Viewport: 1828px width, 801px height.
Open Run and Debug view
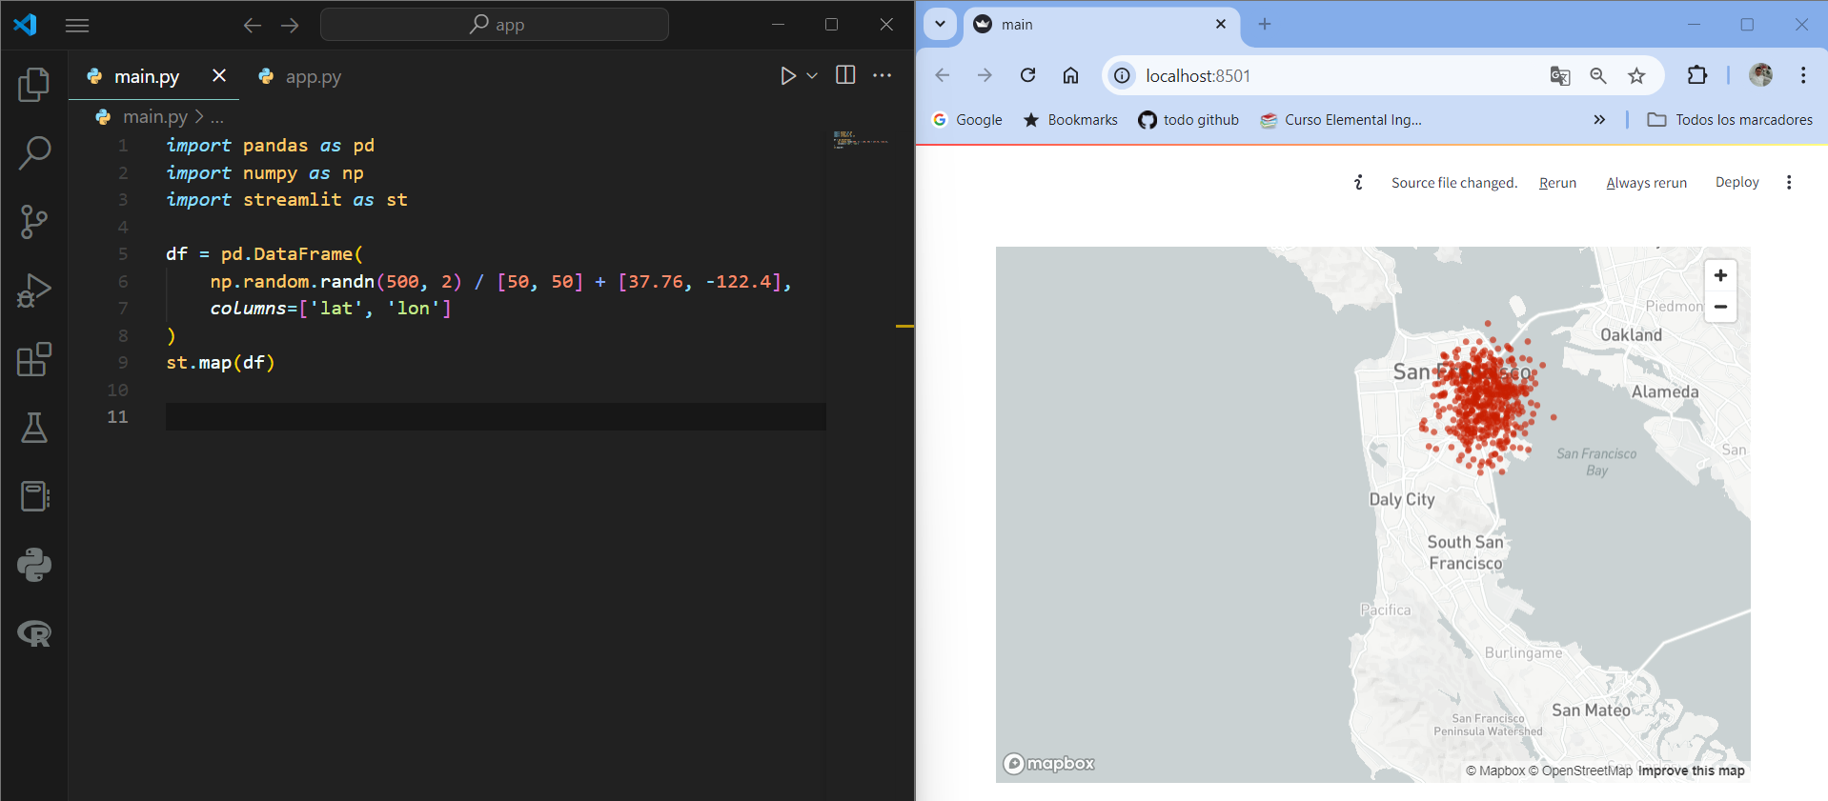pos(33,290)
